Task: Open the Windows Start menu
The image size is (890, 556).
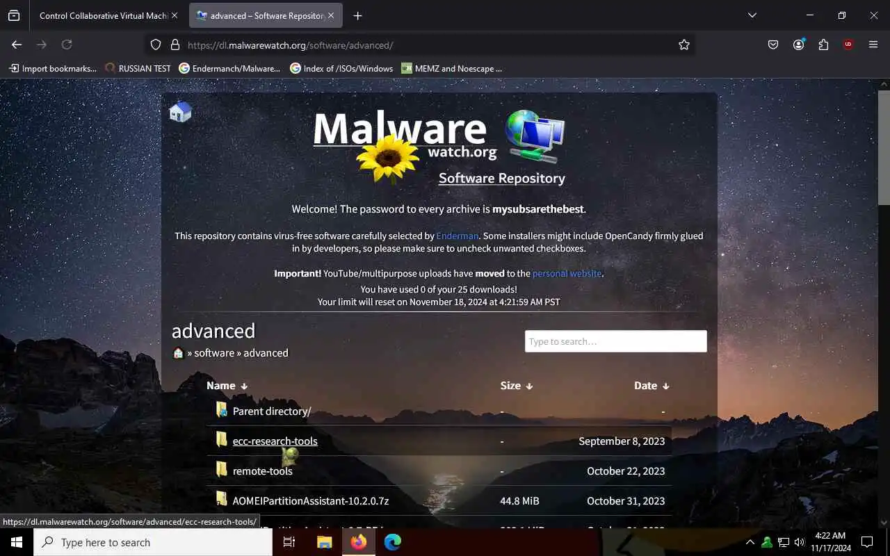Action: pyautogui.click(x=17, y=541)
